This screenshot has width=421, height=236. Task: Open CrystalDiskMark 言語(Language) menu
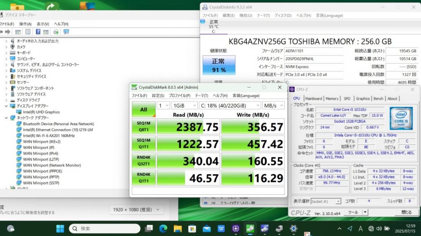click(246, 96)
